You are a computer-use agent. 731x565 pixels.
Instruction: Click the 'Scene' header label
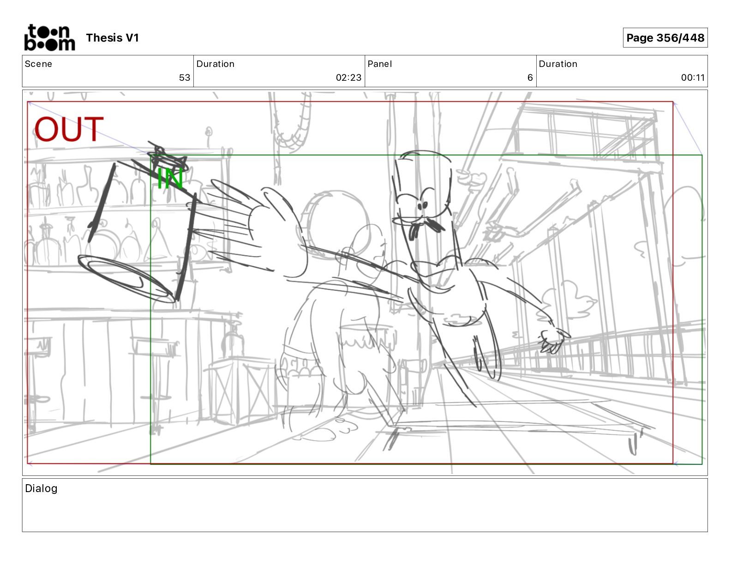[x=38, y=64]
